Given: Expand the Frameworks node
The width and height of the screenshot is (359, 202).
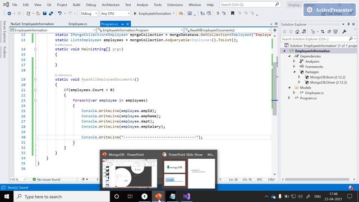Looking at the screenshot, I should coord(294,67).
